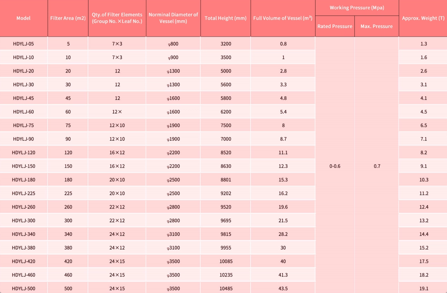Select the HDYLJ-120 row label
The height and width of the screenshot is (293, 447).
[23, 152]
